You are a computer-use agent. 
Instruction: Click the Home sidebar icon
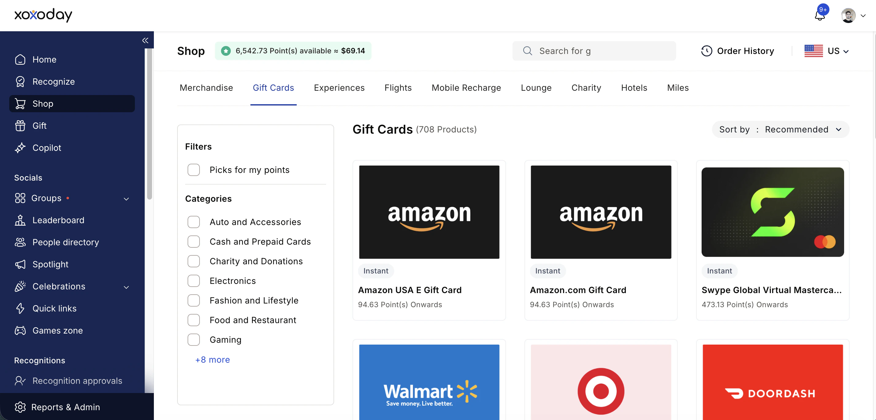click(20, 59)
